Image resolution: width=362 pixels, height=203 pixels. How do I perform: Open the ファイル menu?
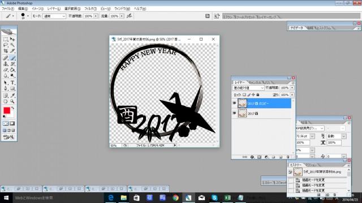coord(8,9)
